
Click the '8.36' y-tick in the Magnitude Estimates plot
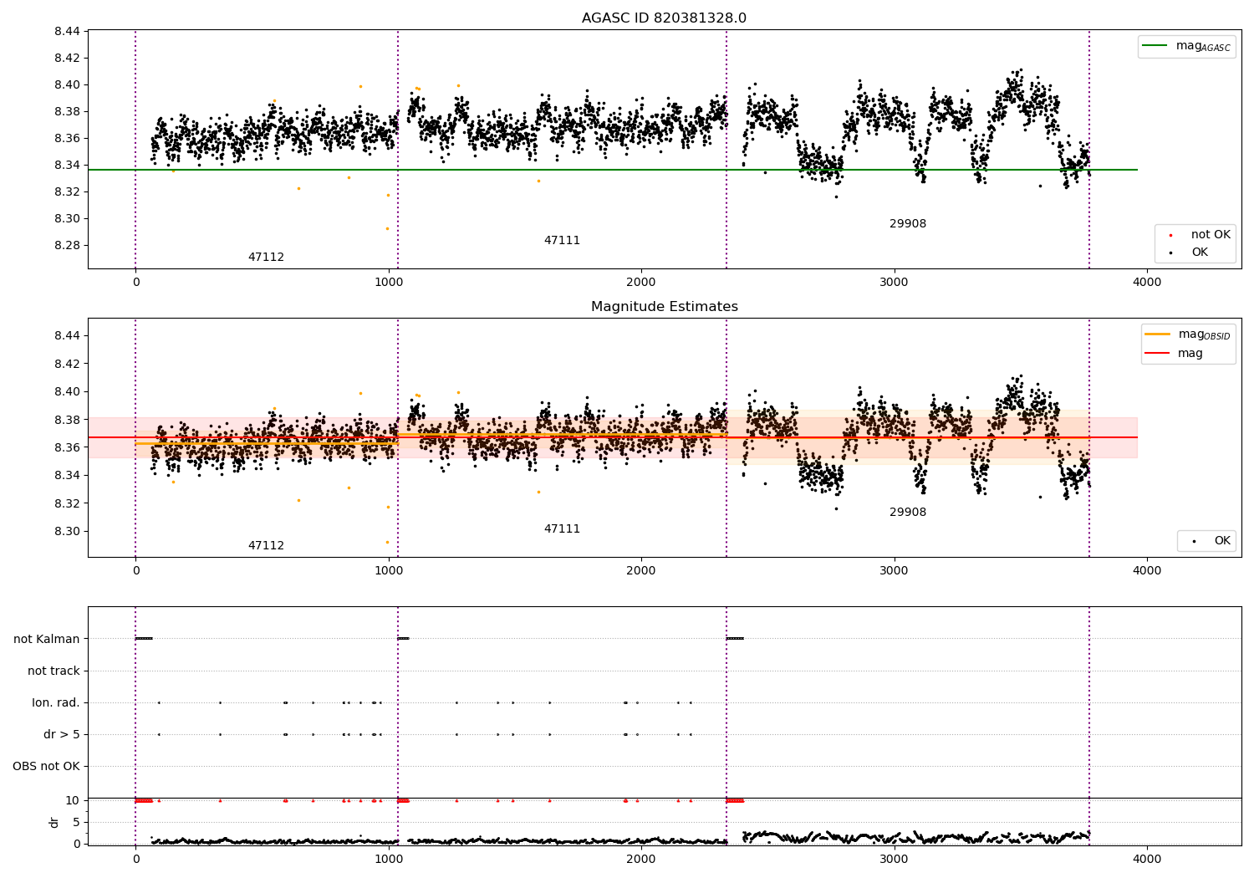point(67,448)
